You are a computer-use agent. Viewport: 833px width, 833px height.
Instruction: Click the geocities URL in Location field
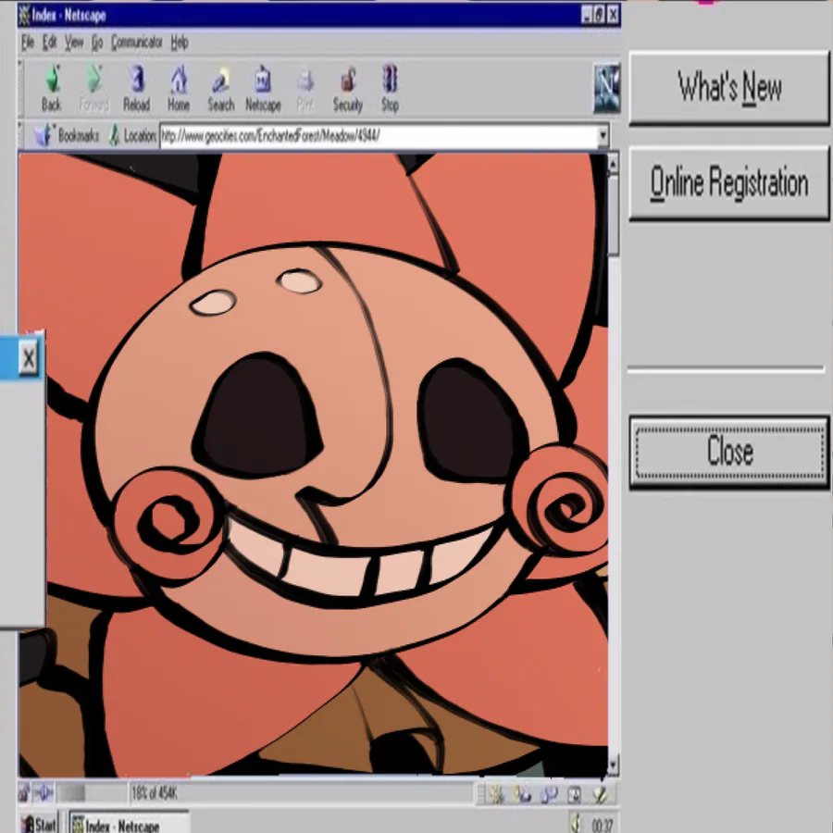(270, 137)
